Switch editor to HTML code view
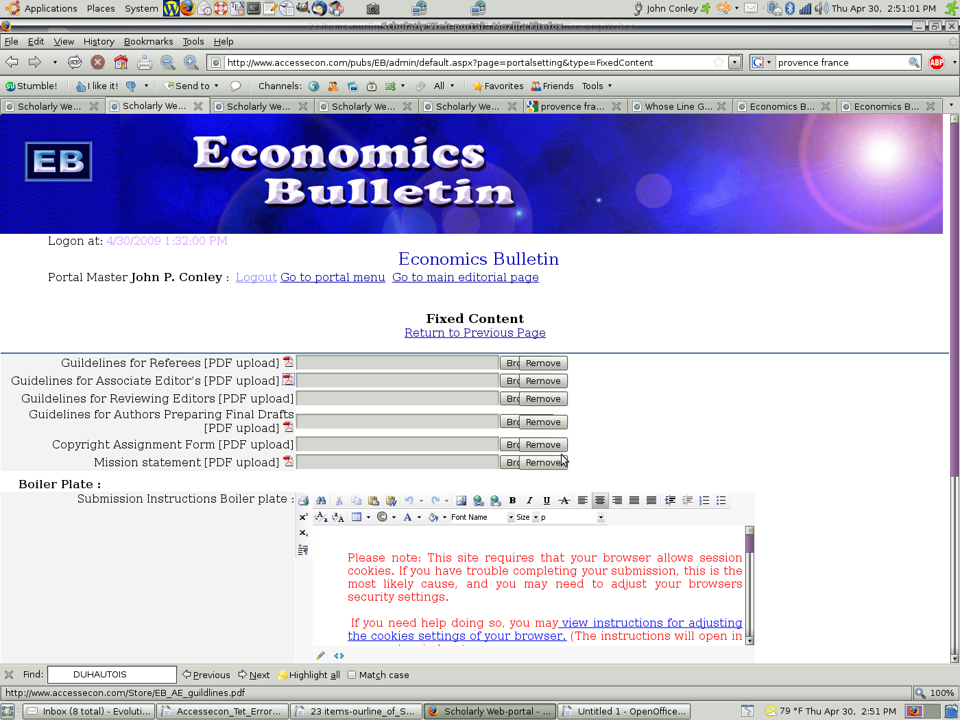Image resolution: width=960 pixels, height=720 pixels. pos(339,656)
